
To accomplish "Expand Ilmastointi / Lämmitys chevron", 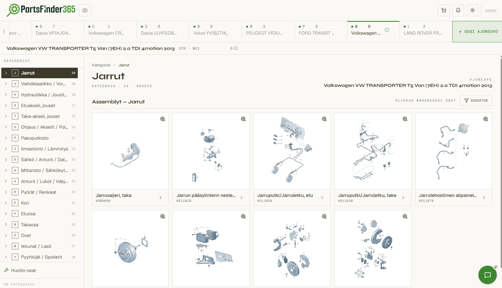I will coord(6,149).
